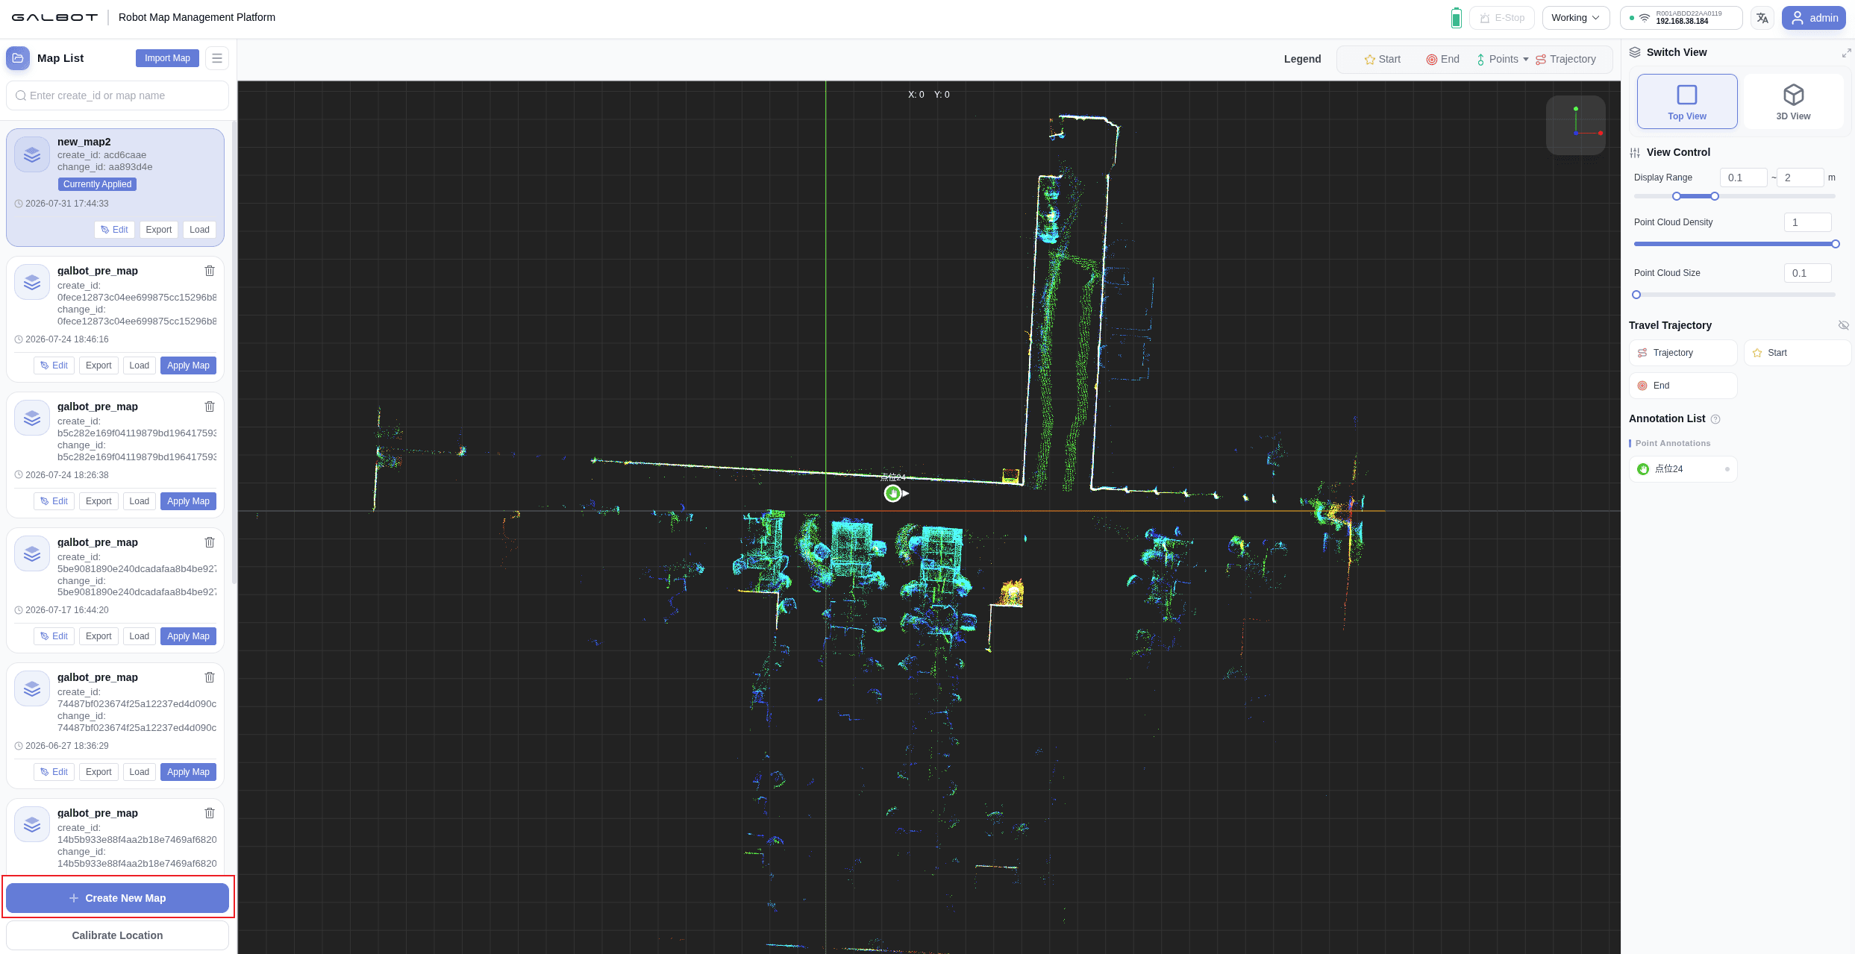Viewport: 1855px width, 954px height.
Task: Delete the galbot_pre_map with id 14b5b933e88f
Action: [210, 813]
